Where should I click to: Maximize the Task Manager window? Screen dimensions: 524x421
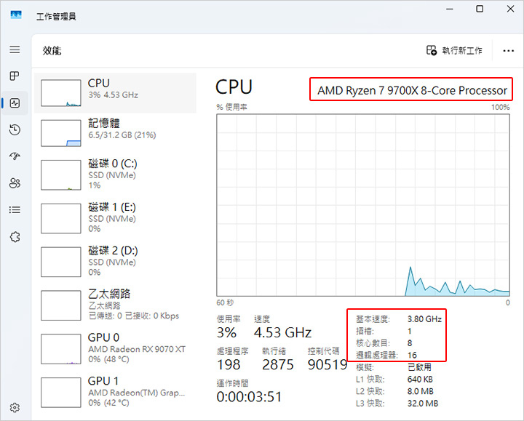tap(480, 9)
